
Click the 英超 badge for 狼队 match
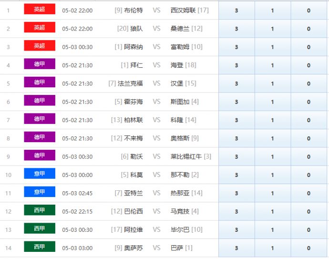(x=40, y=27)
